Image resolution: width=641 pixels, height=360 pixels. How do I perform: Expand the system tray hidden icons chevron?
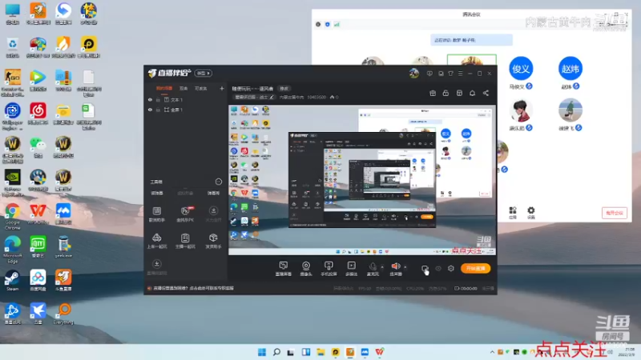[x=492, y=352]
